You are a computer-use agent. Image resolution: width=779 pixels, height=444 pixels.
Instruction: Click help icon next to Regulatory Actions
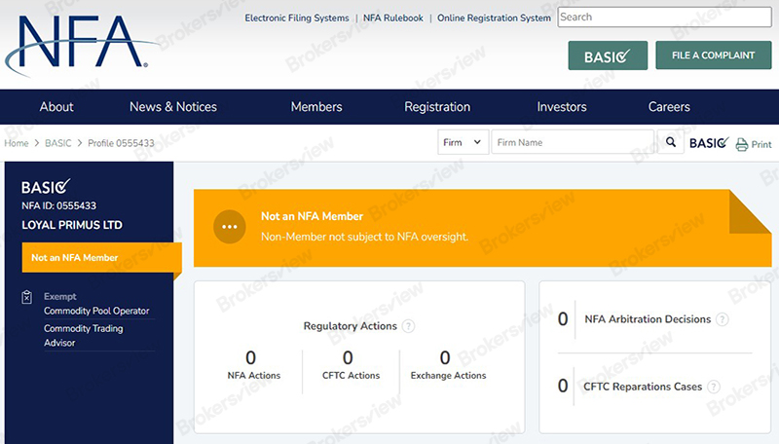point(408,326)
